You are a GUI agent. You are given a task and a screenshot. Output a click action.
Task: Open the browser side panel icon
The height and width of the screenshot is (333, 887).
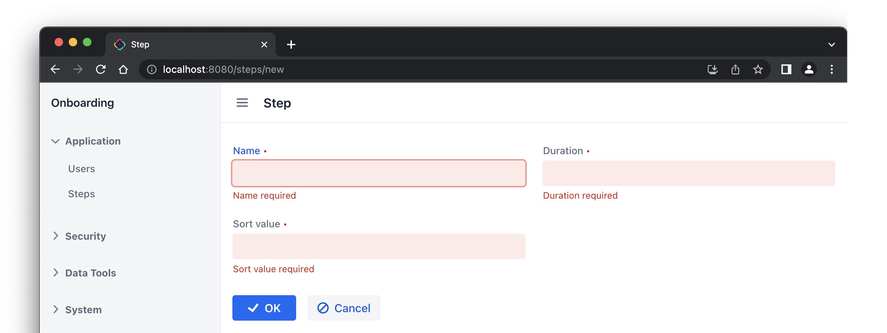pyautogui.click(x=786, y=69)
